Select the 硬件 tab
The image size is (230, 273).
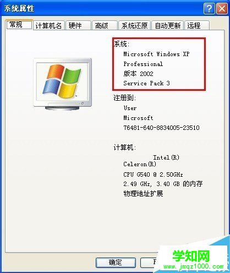[x=78, y=25]
